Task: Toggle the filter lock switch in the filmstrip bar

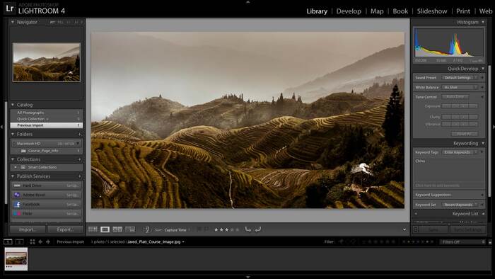Action: coord(490,242)
